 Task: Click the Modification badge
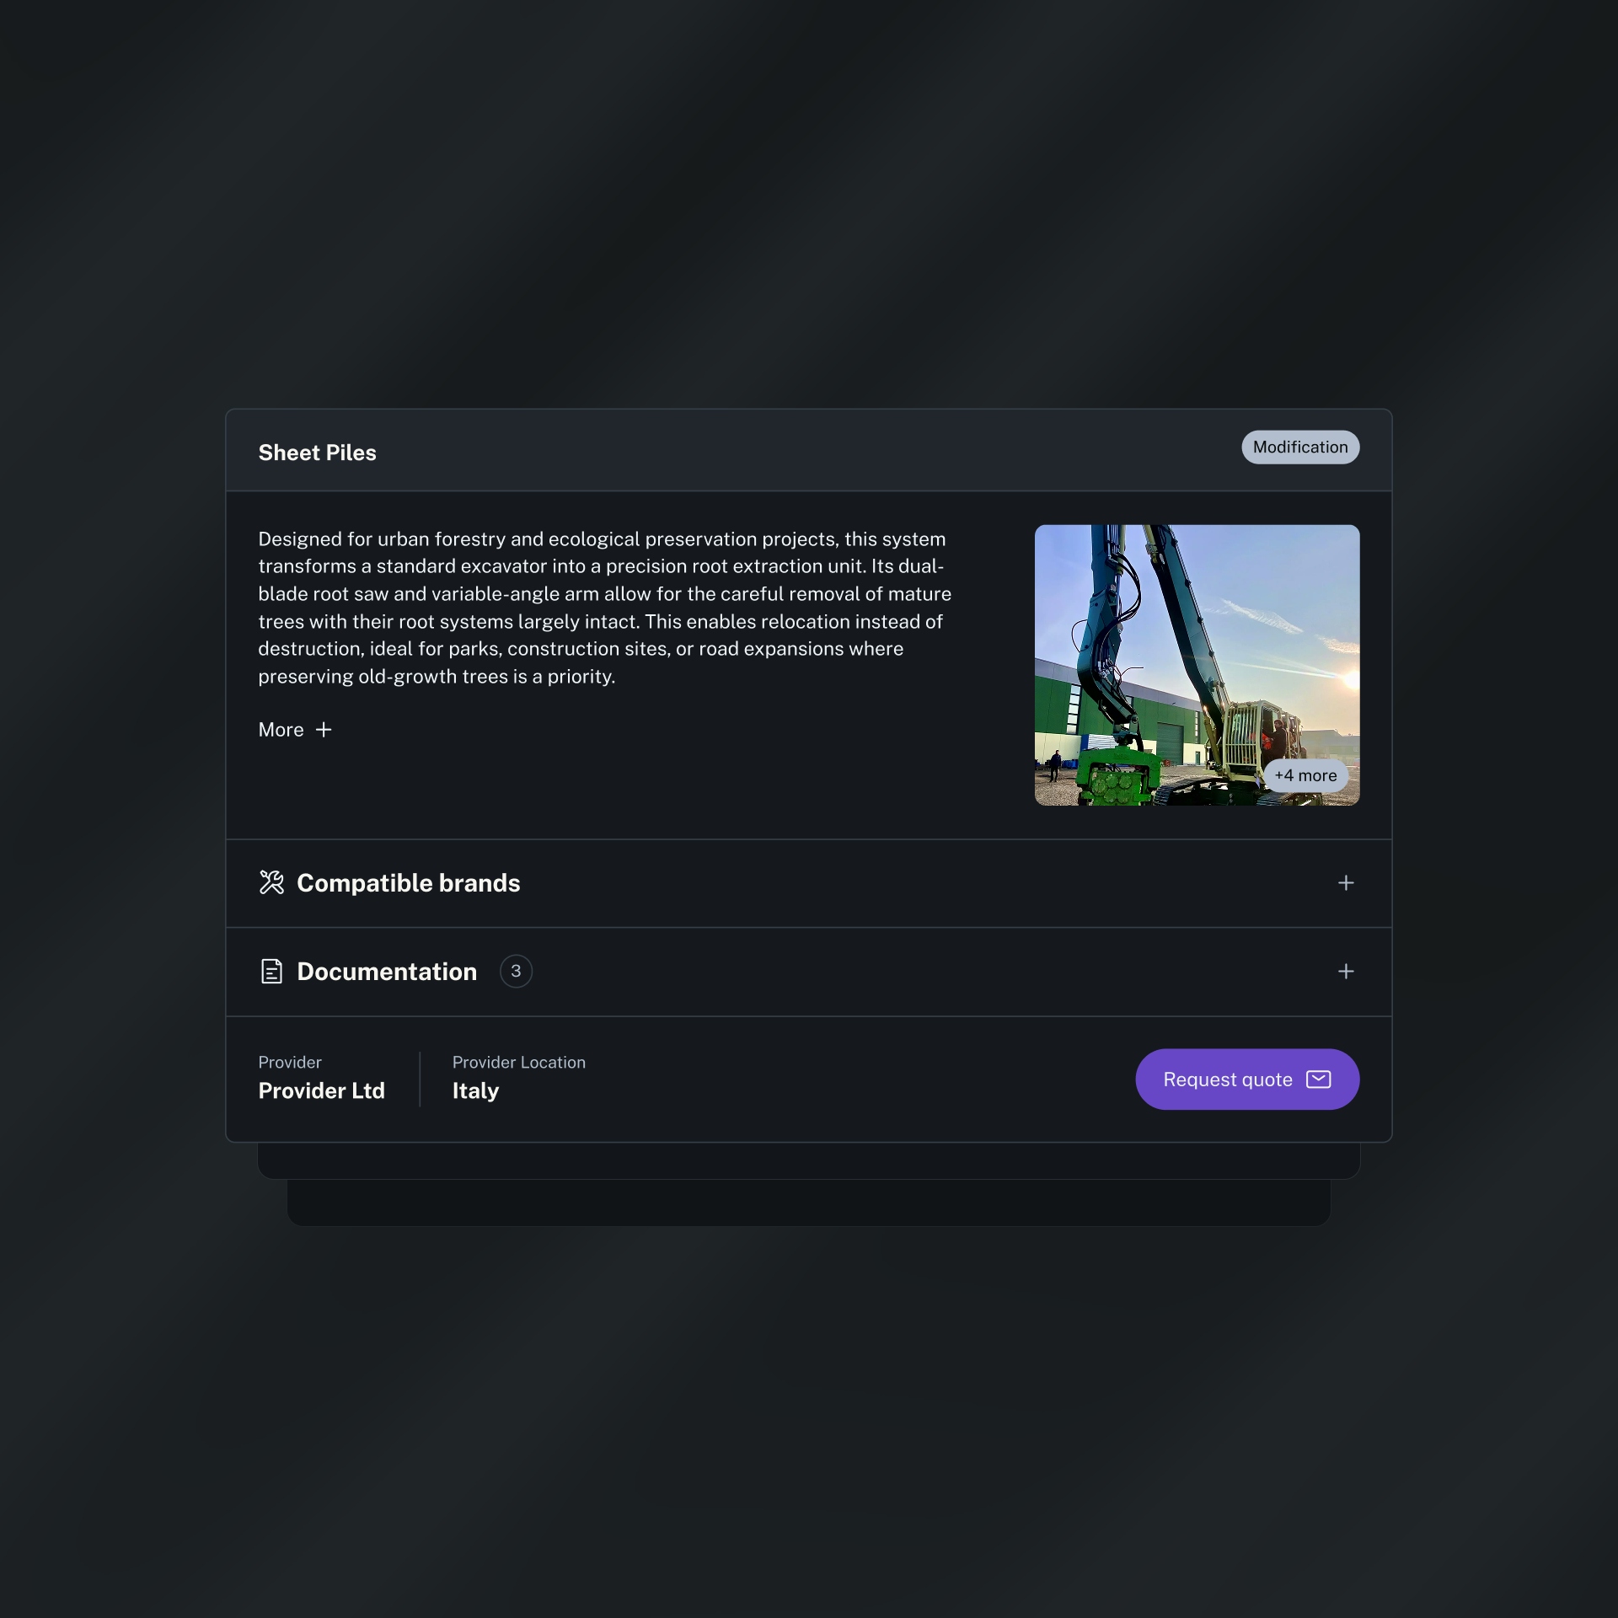click(x=1300, y=447)
